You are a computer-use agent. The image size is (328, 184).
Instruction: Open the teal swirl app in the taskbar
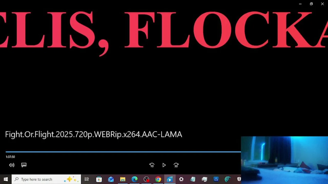click(x=228, y=179)
